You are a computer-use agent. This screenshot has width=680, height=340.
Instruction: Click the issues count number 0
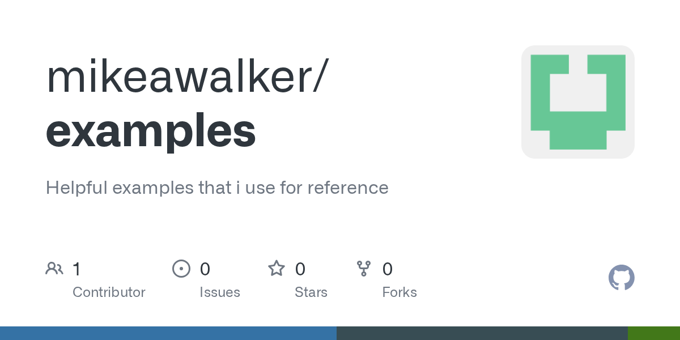point(205,269)
